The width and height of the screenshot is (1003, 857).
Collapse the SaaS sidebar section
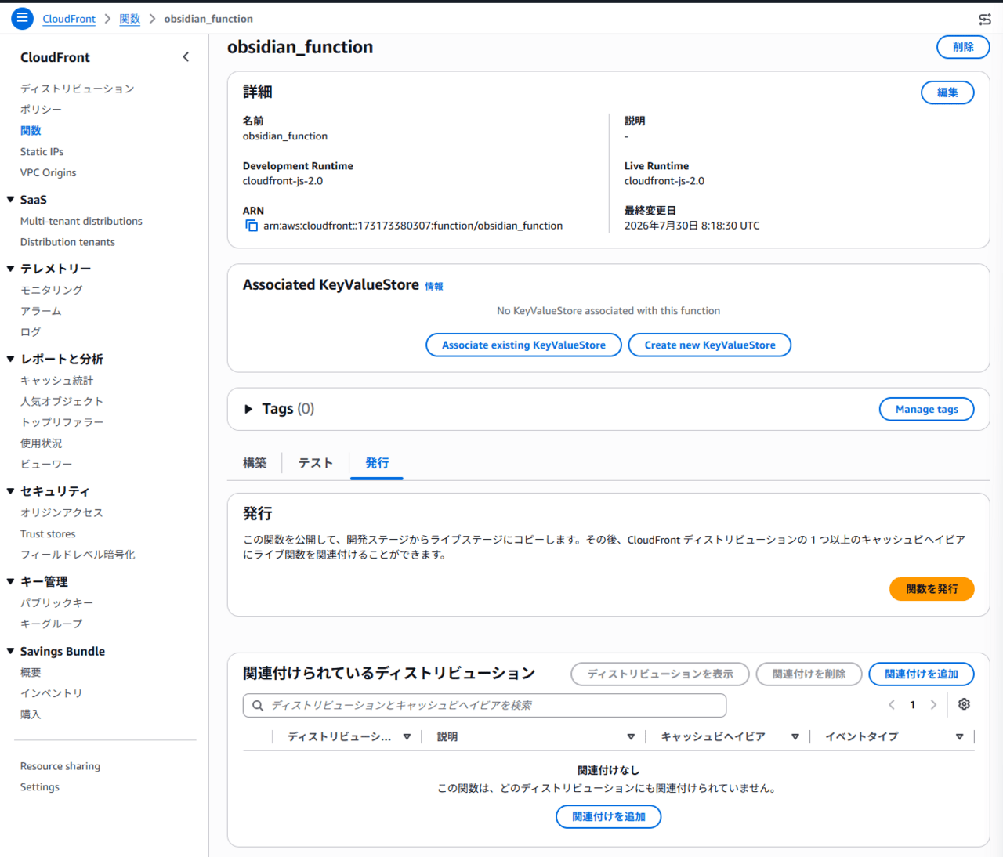[11, 200]
